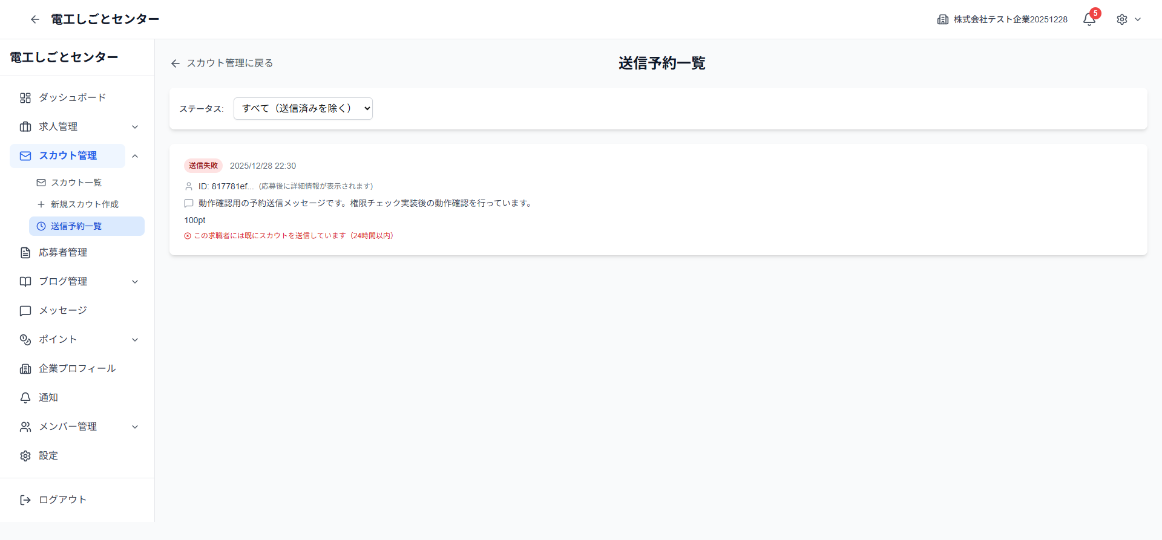
Task: Click the 送信失敗 status badge
Action: [x=203, y=166]
